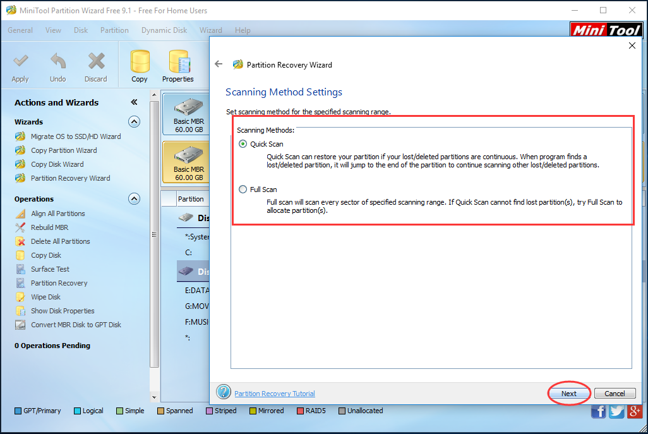
Task: Click the Undo arrow icon
Action: [58, 61]
